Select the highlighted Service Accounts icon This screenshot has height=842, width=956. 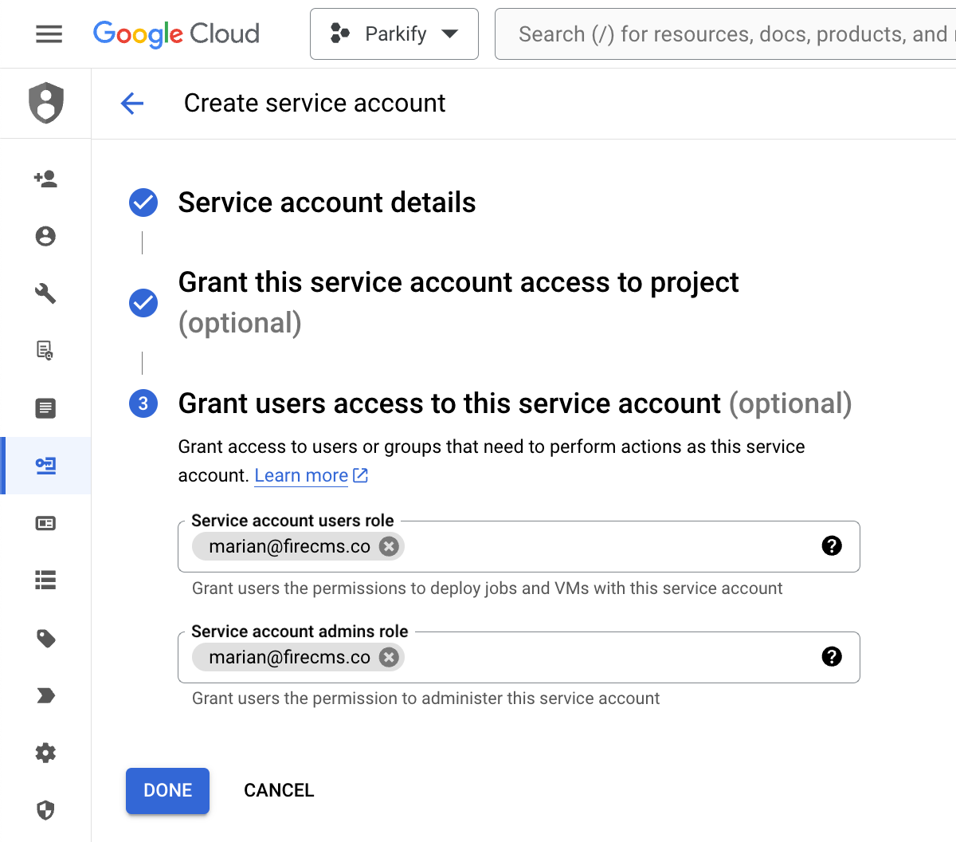click(x=45, y=466)
